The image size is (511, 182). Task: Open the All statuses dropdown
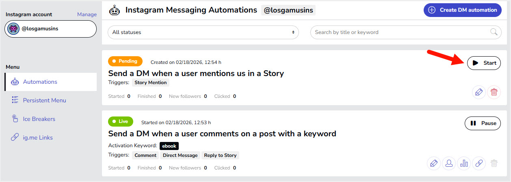[203, 32]
